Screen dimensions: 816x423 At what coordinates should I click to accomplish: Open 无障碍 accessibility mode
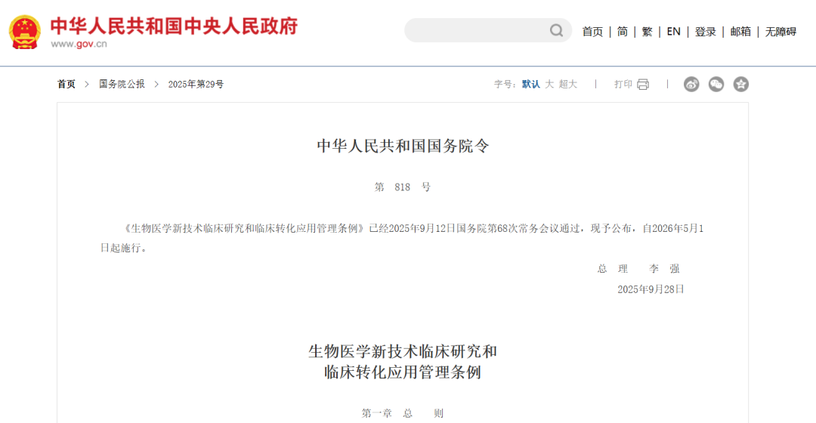coord(780,32)
